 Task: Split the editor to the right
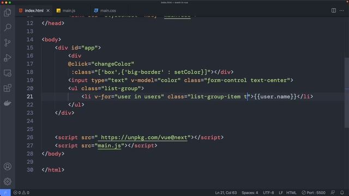point(333,10)
